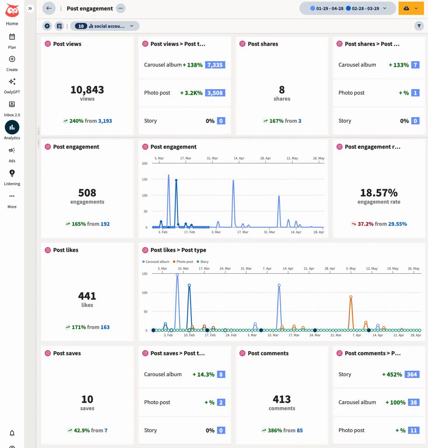Viewport: 428px width, 448px height.
Task: Open the 10 social accounts dropdown
Action: pos(105,26)
